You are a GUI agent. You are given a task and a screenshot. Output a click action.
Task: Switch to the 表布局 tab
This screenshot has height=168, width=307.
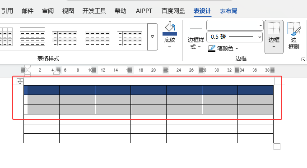(x=228, y=11)
